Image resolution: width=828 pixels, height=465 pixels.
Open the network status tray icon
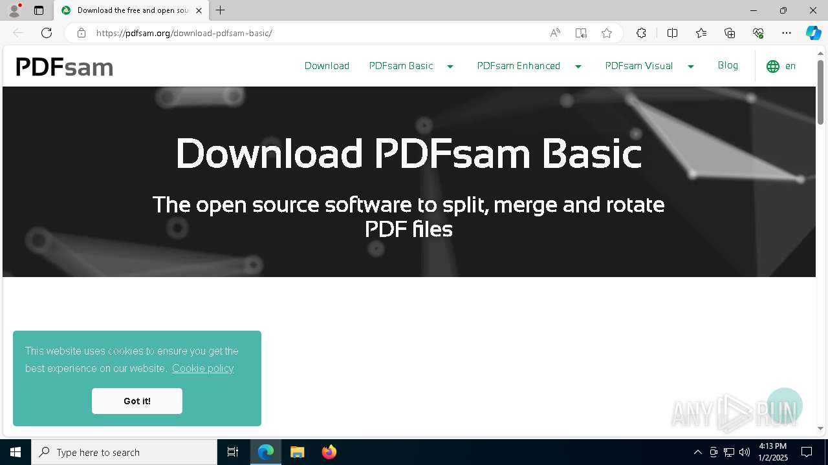(x=729, y=452)
